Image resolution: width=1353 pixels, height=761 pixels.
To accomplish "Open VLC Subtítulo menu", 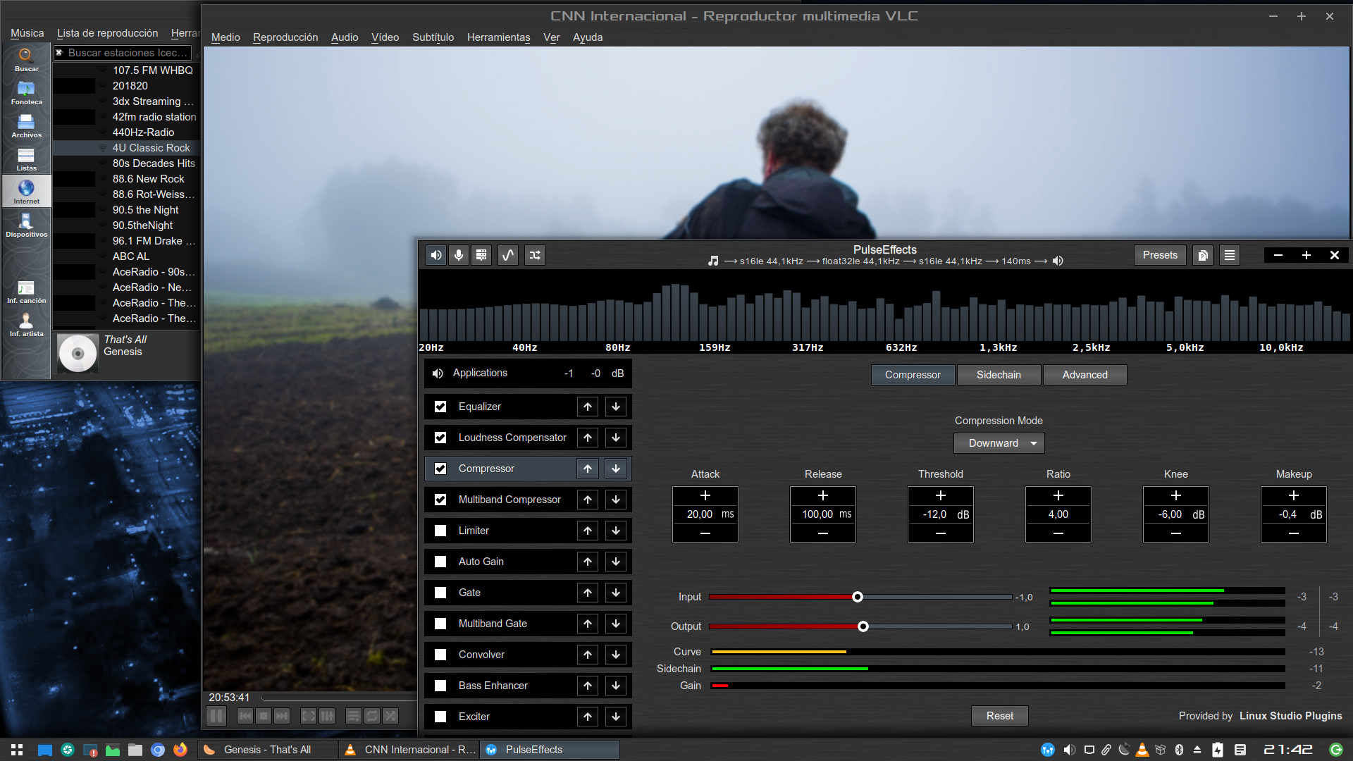I will pos(433,37).
